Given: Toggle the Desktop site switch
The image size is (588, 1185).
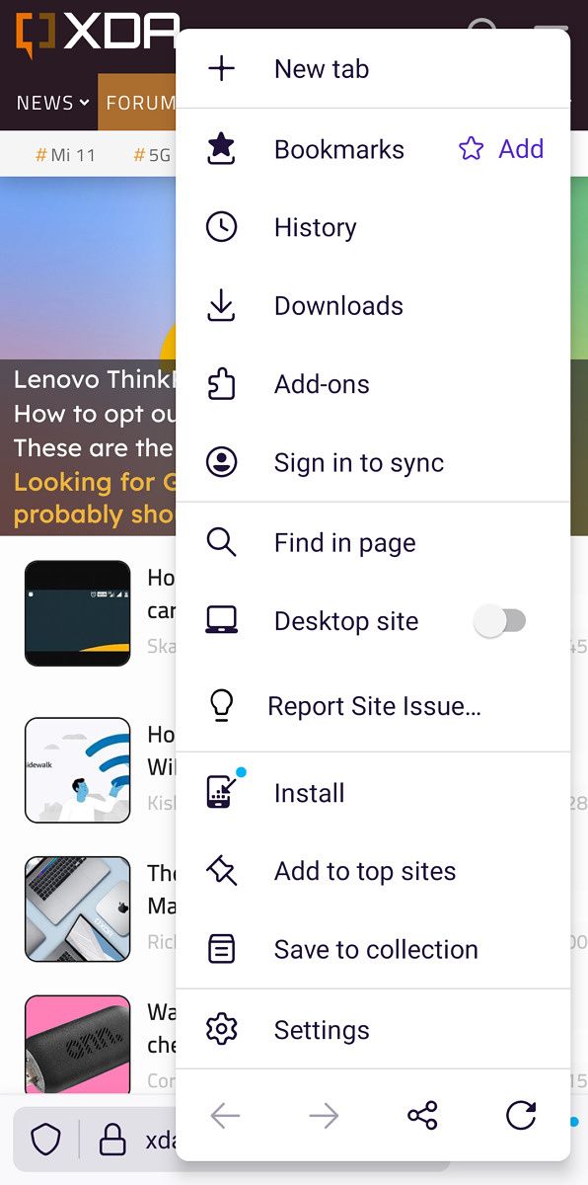Looking at the screenshot, I should tap(501, 621).
